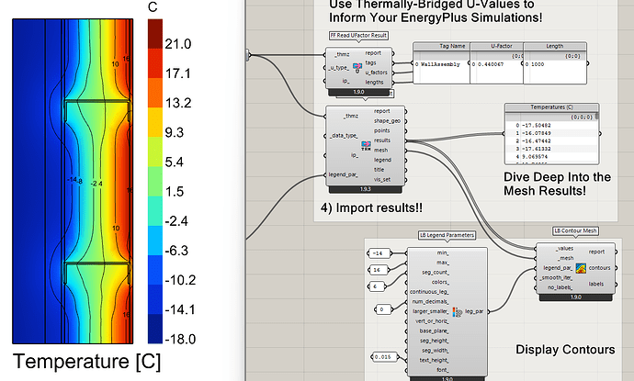
Task: Click the Tag Name panel header
Action: [440, 47]
